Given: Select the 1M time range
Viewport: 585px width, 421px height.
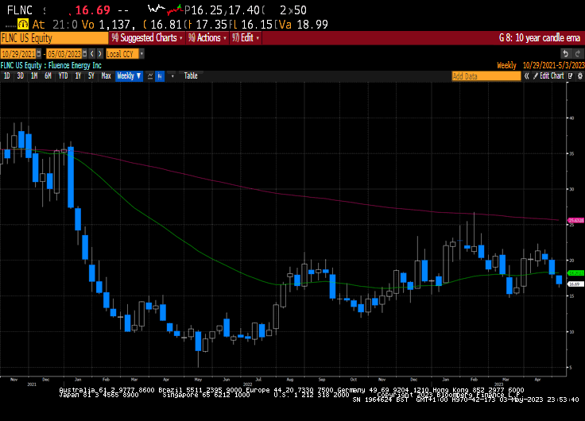Looking at the screenshot, I should pos(34,76).
